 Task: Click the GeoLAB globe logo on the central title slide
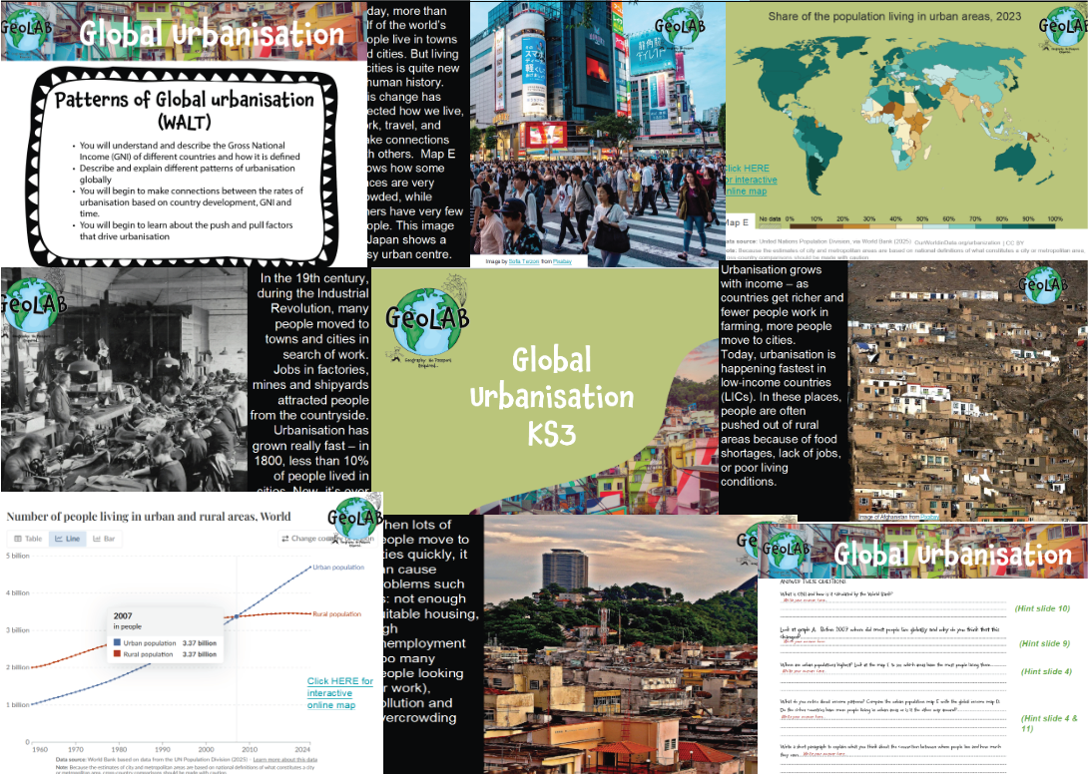[x=430, y=319]
